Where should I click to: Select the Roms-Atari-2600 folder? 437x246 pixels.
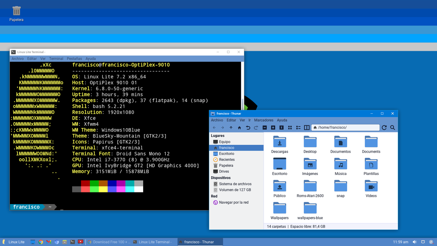(x=310, y=186)
